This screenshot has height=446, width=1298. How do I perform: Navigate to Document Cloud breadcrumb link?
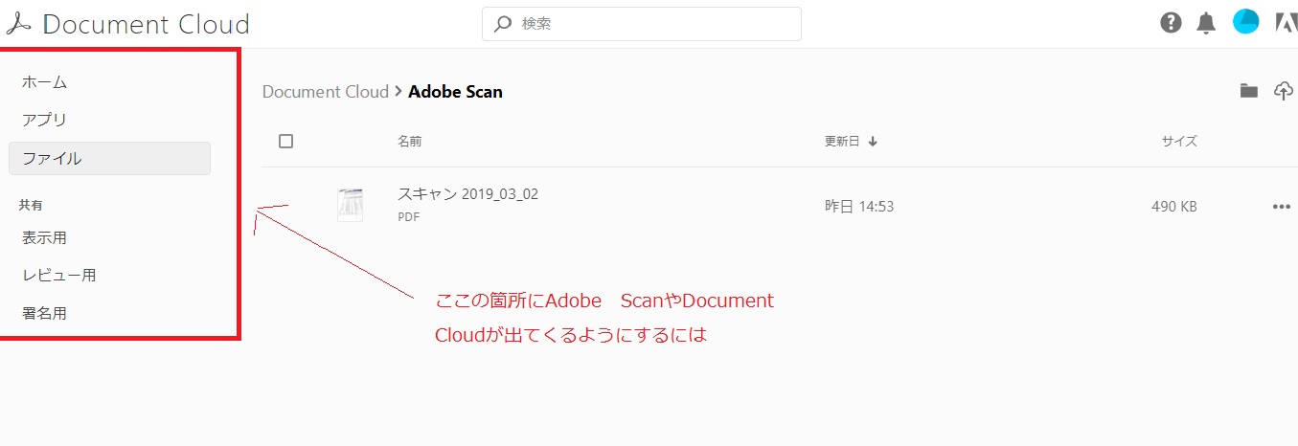pyautogui.click(x=325, y=92)
